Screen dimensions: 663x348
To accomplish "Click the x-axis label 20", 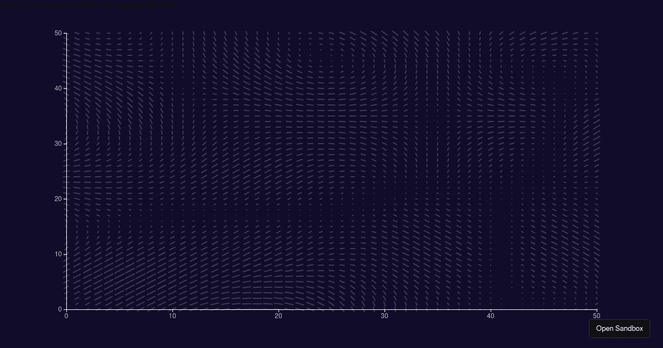I will click(278, 315).
